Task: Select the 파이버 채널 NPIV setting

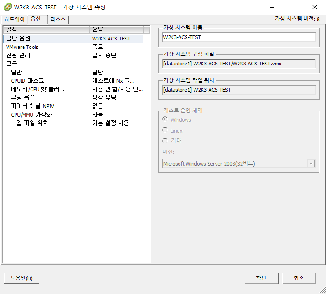Action: pyautogui.click(x=73, y=106)
